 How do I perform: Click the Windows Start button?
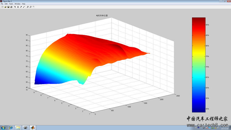pyautogui.click(x=3, y=127)
